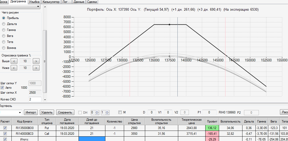Click the Выше value field showing 10
The height and width of the screenshot is (141, 288).
[25, 61]
